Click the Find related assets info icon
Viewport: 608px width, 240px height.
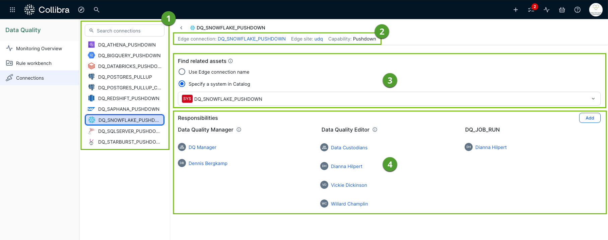pos(230,61)
